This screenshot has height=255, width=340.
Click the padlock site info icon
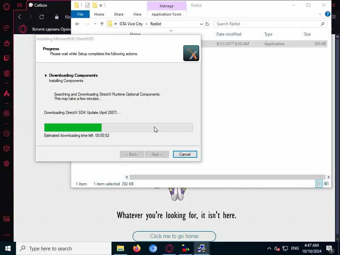(56, 17)
